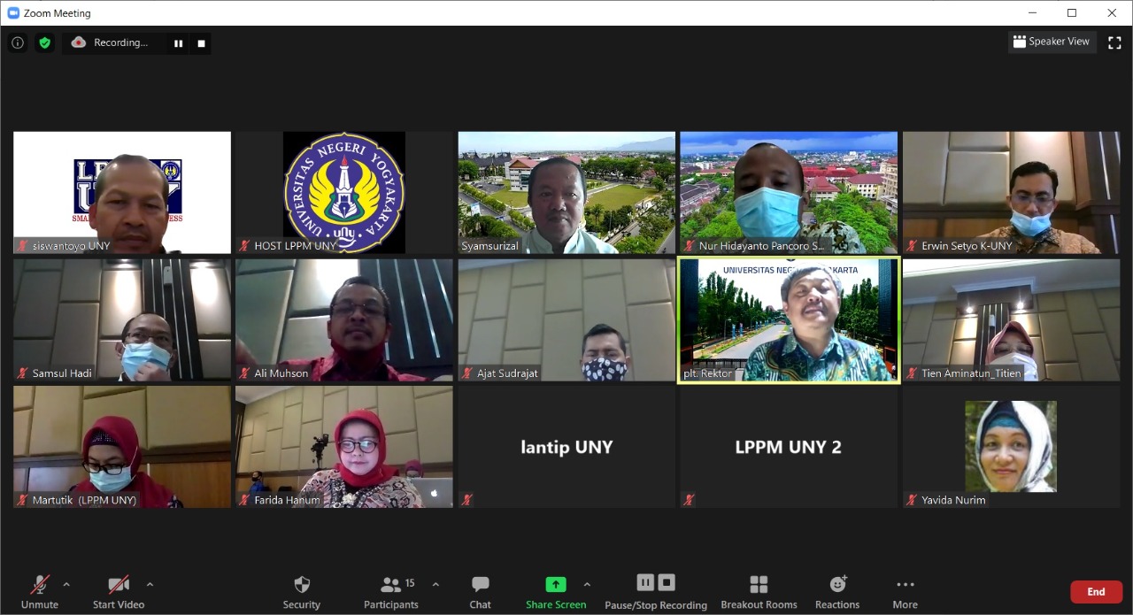1133x615 pixels.
Task: Click the Share Screen button
Action: (x=556, y=591)
